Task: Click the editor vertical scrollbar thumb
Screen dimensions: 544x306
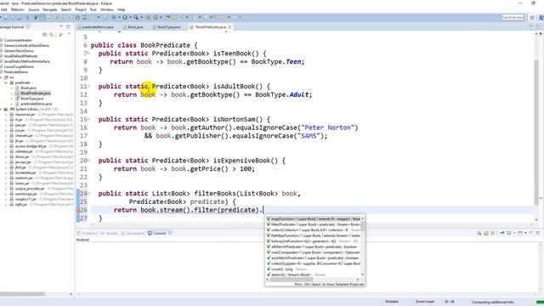Action: coord(536,132)
